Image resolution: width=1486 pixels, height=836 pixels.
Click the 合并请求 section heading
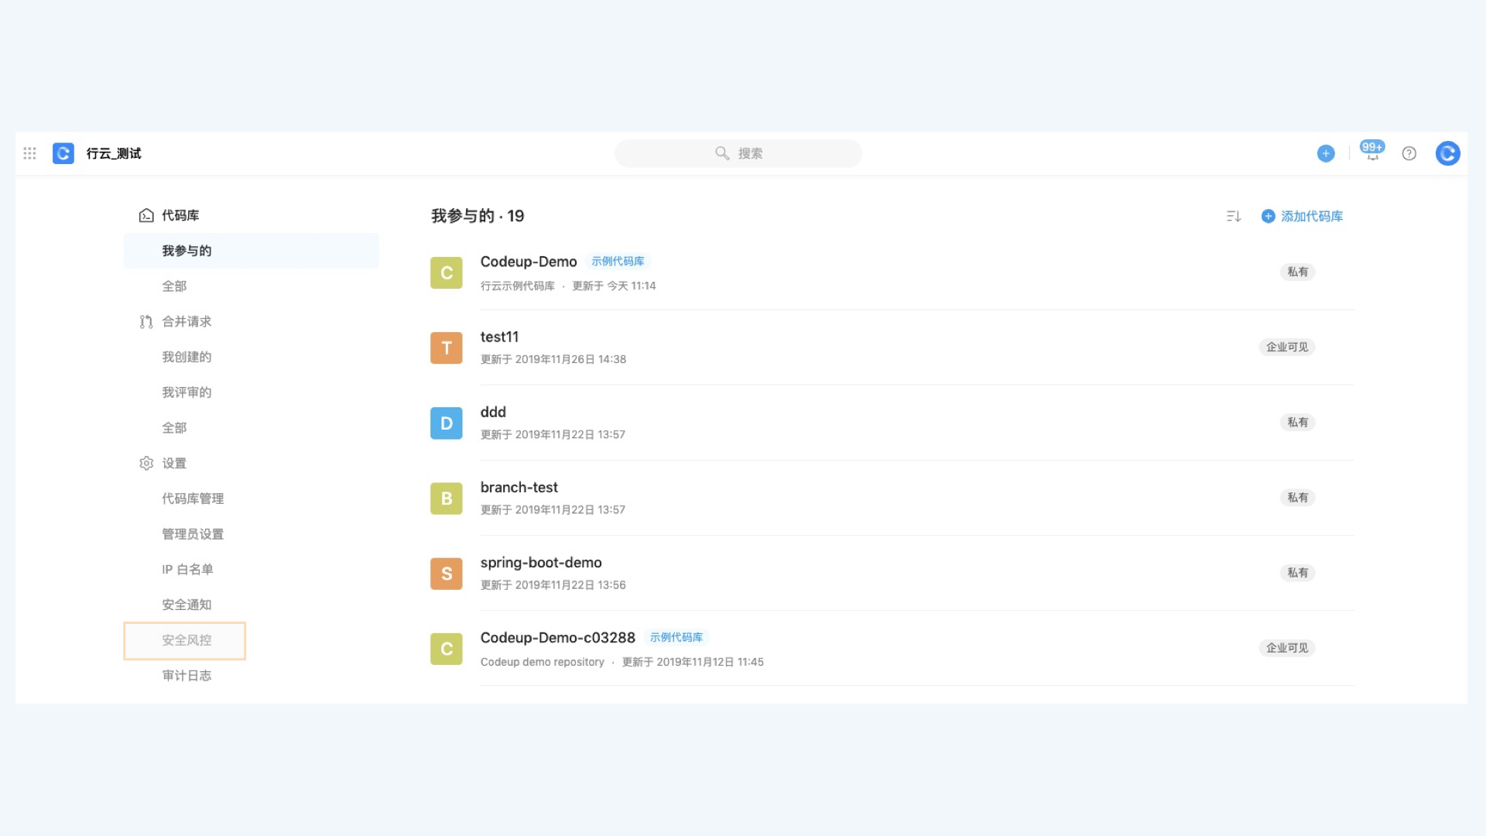point(187,321)
